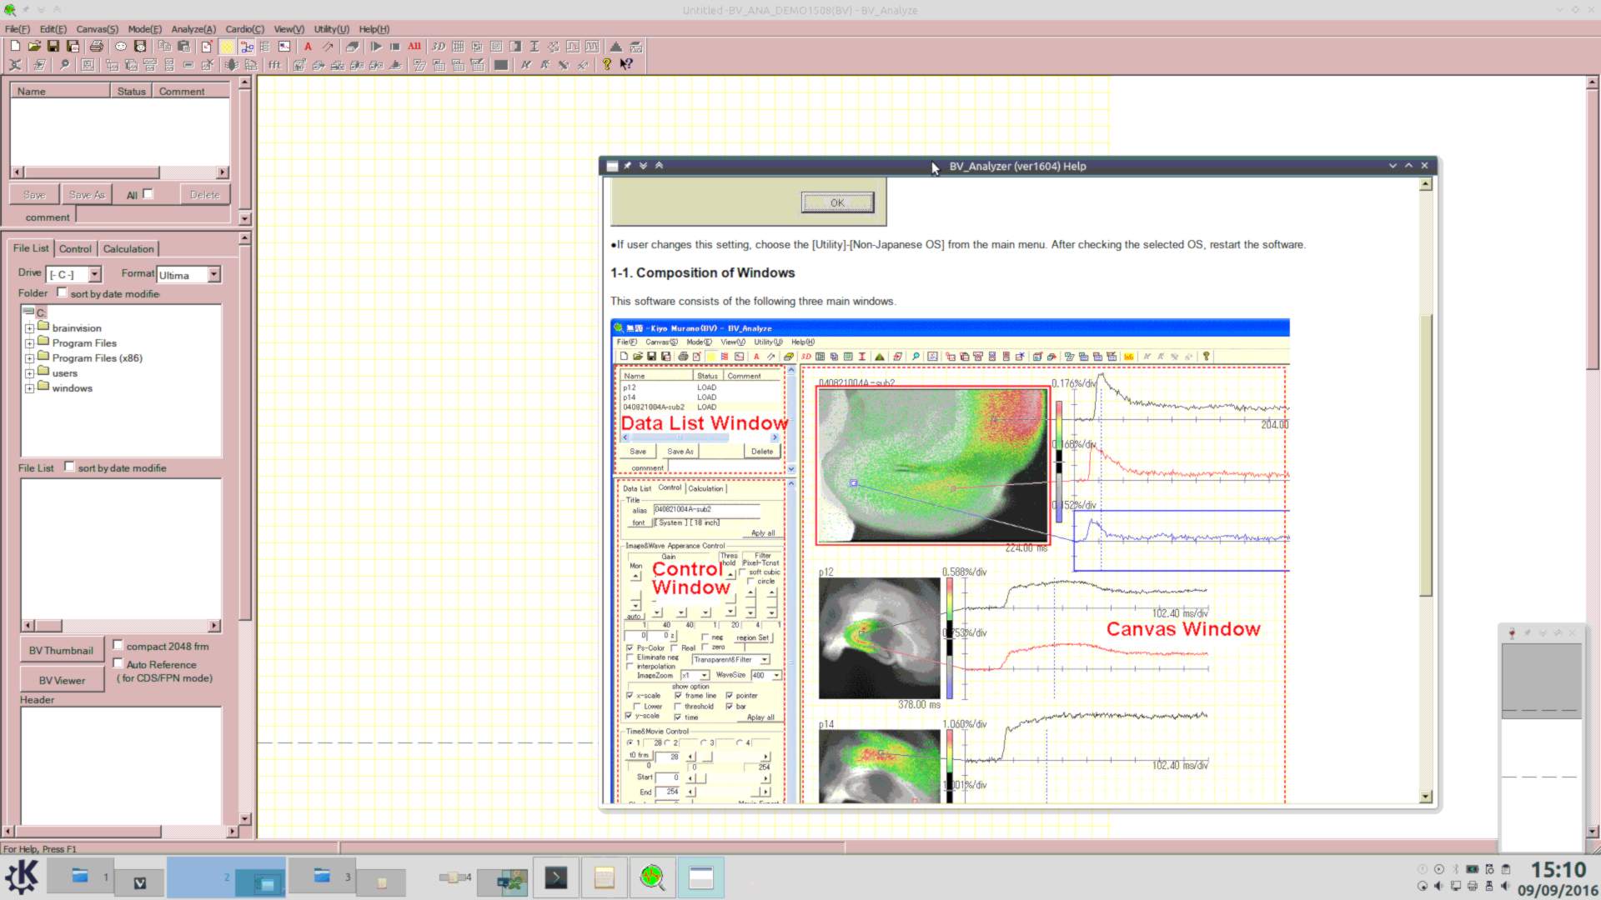The height and width of the screenshot is (900, 1601).
Task: Click the Play triangle icon in toolbar
Action: pos(376,47)
